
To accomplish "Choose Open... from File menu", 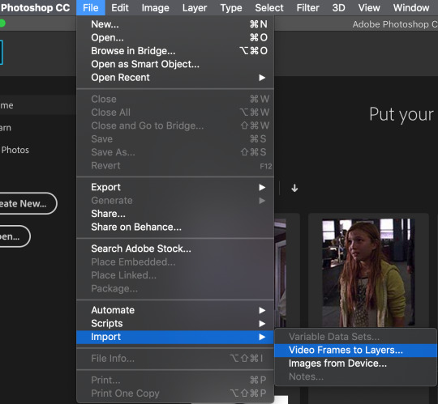I will tap(175, 37).
